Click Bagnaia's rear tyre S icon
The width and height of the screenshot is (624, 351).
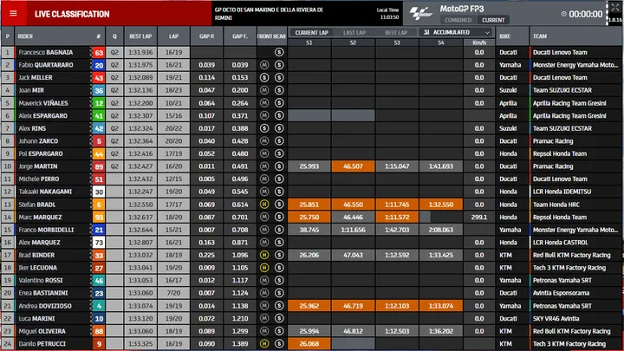click(279, 52)
